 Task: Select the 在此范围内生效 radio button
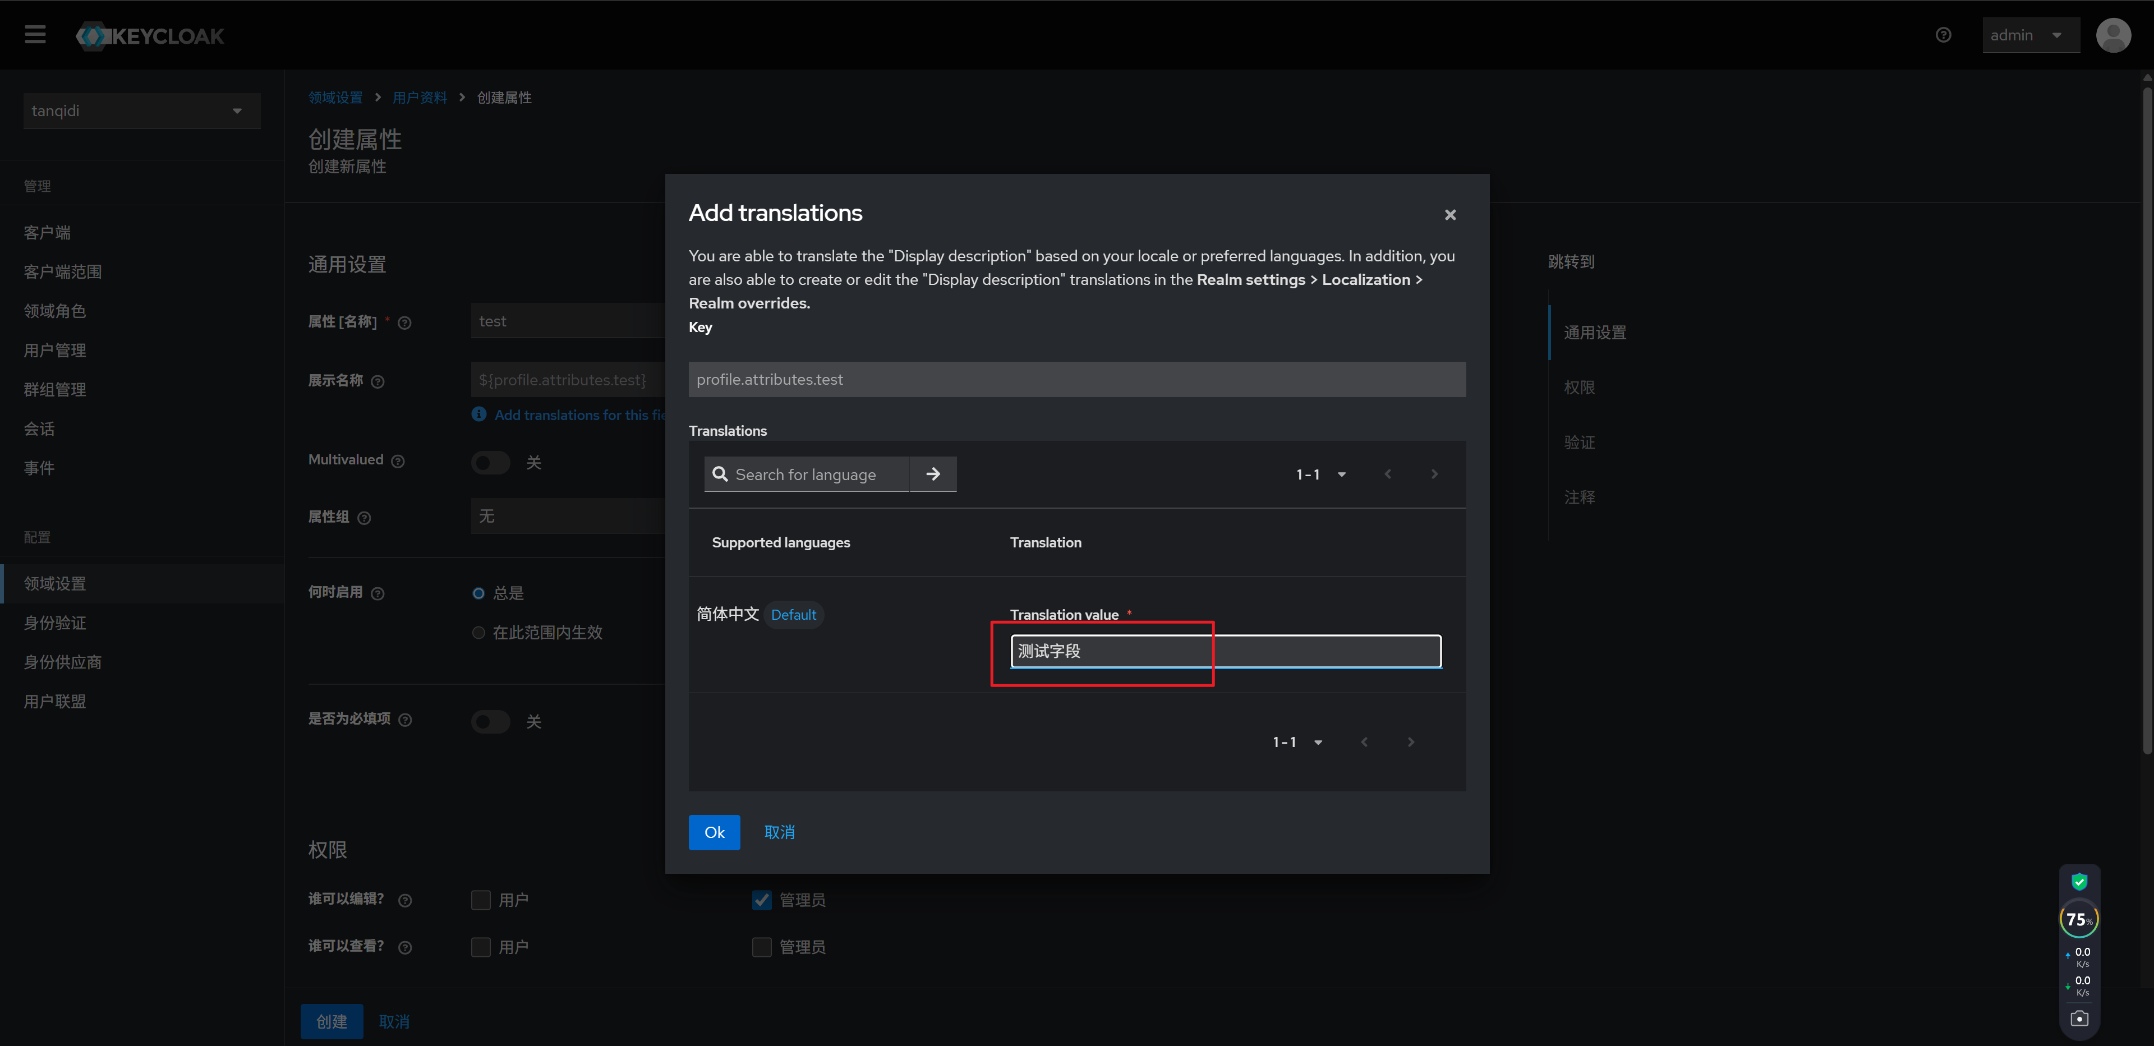[x=478, y=633]
